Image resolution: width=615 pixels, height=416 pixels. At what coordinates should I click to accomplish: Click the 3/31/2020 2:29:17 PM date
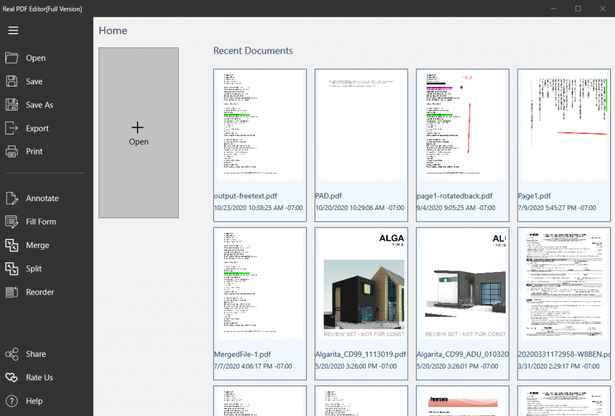tap(559, 366)
